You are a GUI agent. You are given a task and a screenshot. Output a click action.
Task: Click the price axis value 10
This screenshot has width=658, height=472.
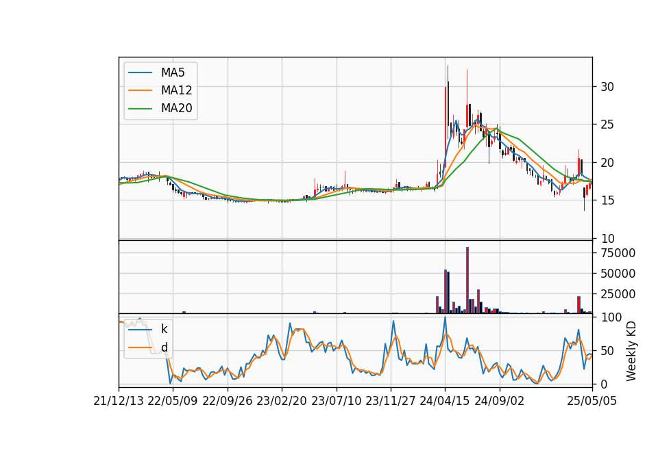coord(607,238)
